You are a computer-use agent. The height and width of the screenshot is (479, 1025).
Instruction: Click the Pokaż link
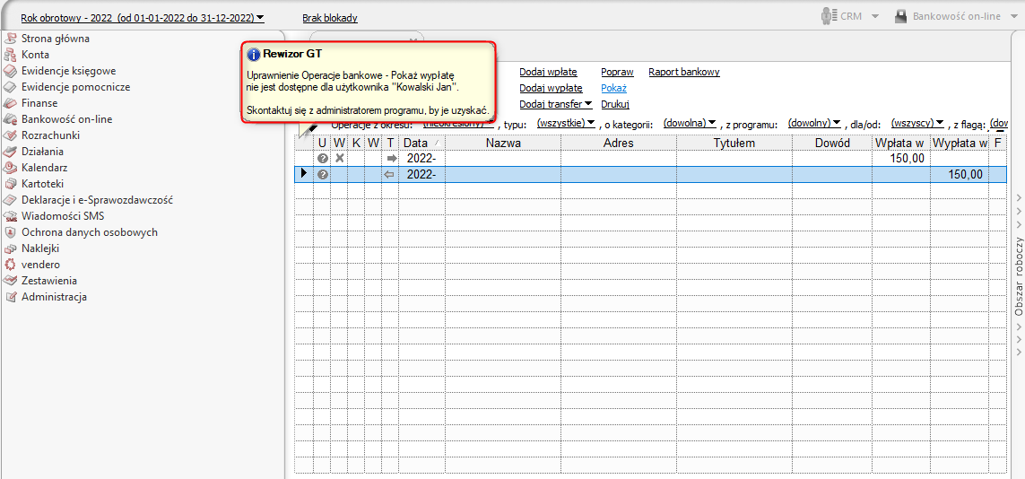tap(613, 88)
